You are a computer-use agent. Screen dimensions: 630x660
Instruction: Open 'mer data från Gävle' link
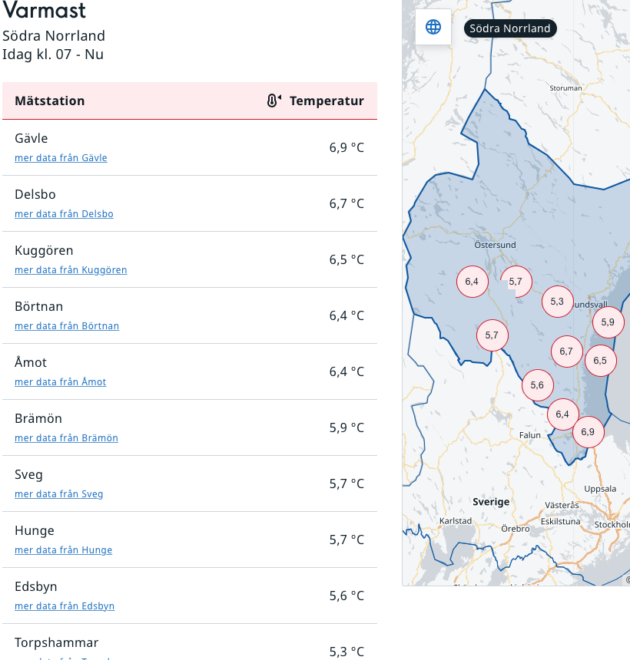tap(61, 158)
